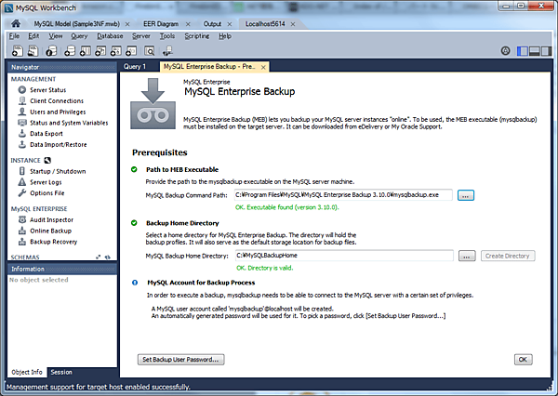Open the Edit menu
Screen dimensions: 558x396
point(33,36)
